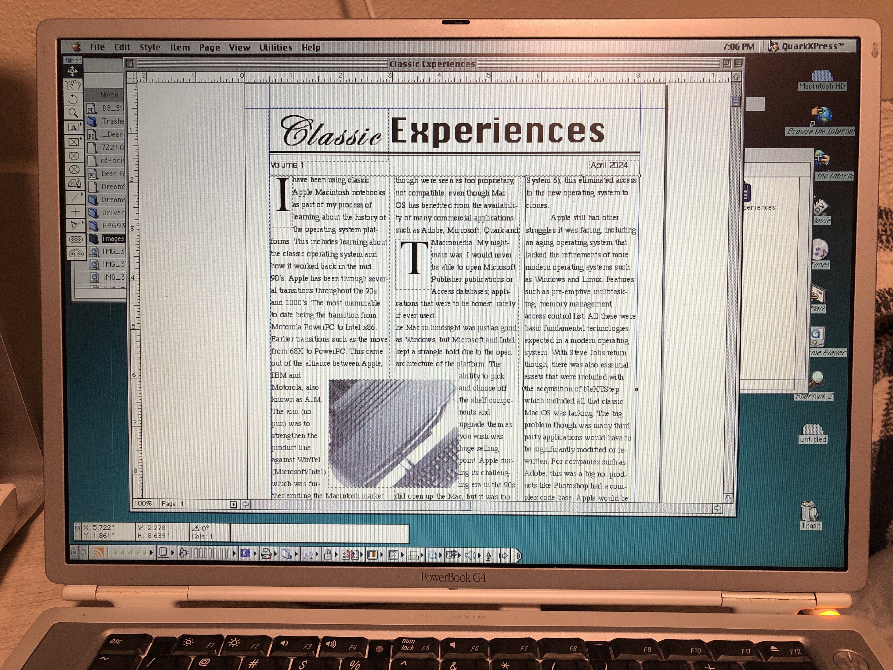The width and height of the screenshot is (893, 670).
Task: Select the iTunes desktop icon
Action: point(820,254)
